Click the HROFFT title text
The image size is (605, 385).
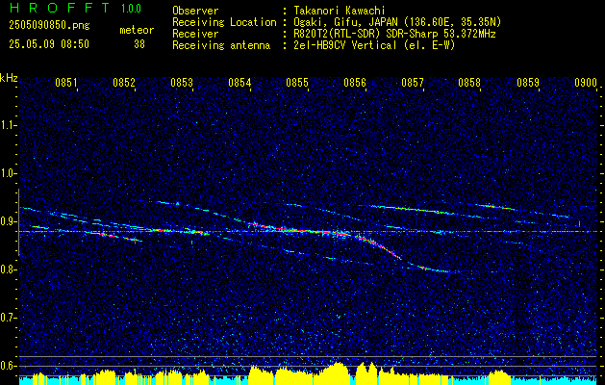pyautogui.click(x=60, y=8)
